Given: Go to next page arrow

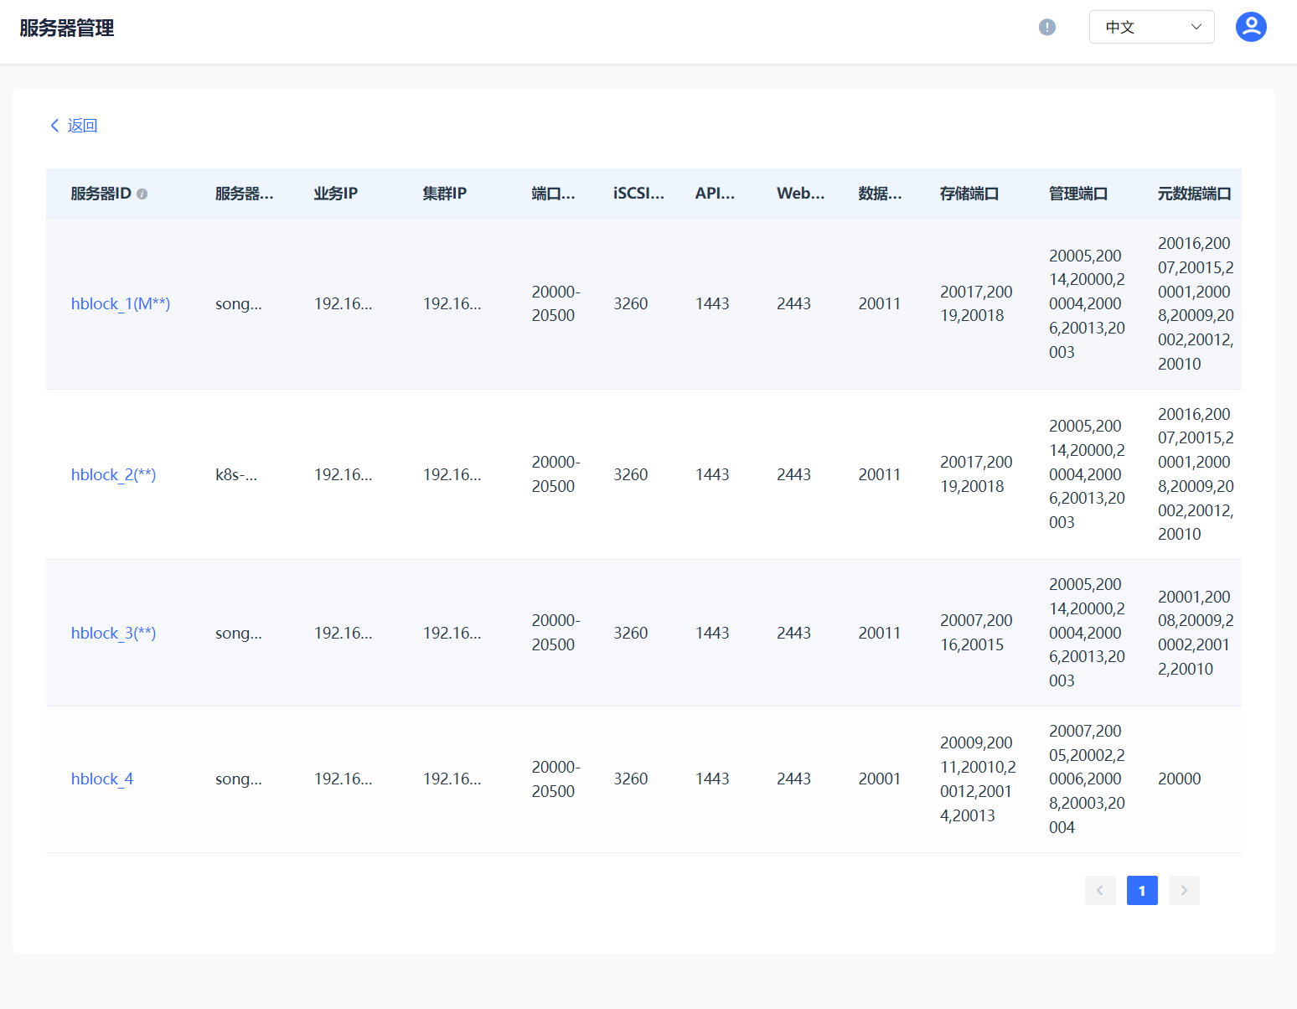Looking at the screenshot, I should [x=1183, y=890].
